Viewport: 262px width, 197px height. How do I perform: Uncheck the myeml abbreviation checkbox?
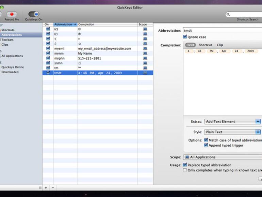coord(48,48)
